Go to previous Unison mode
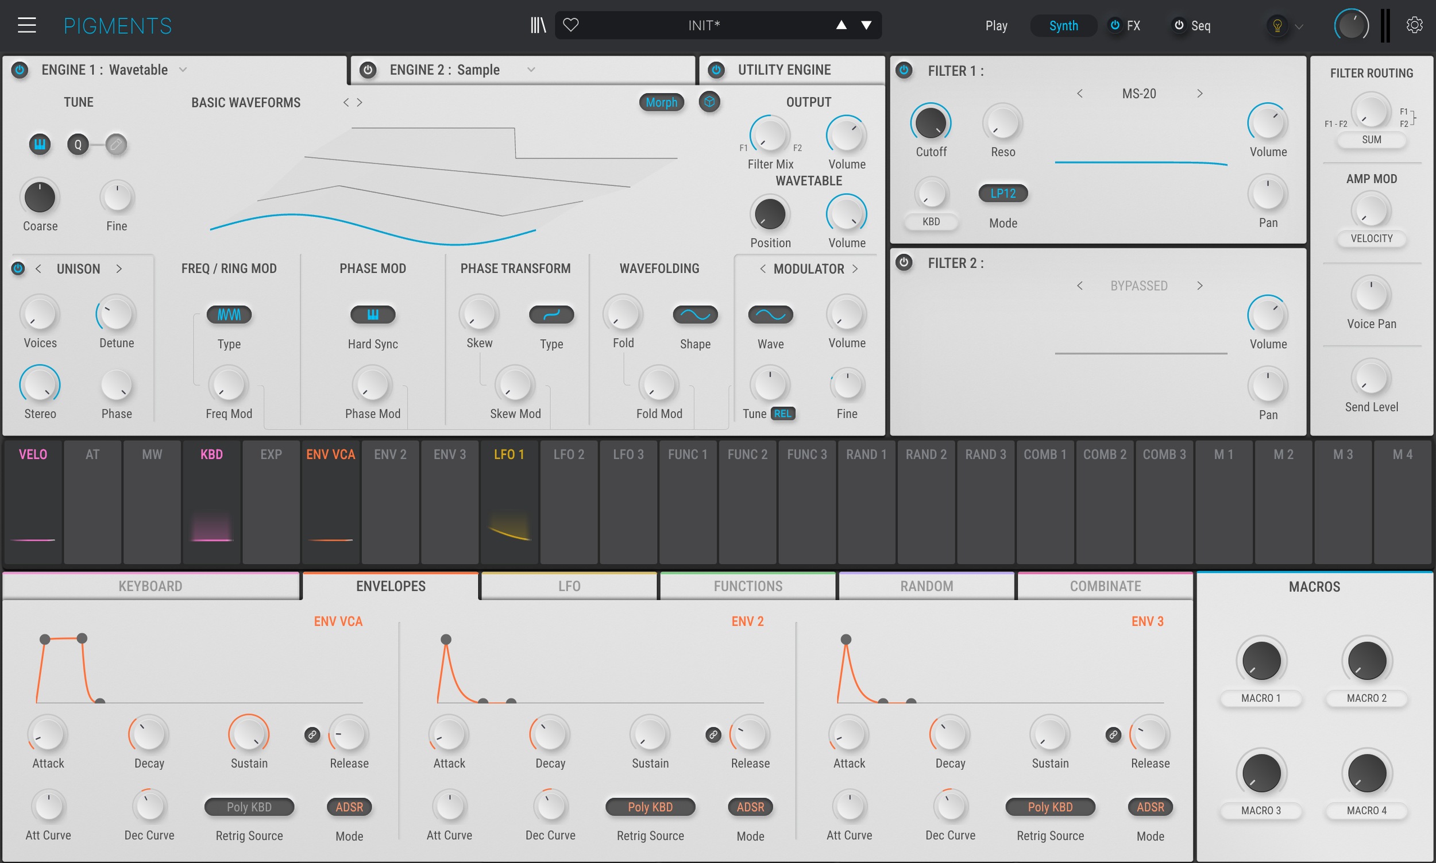Image resolution: width=1436 pixels, height=863 pixels. click(38, 269)
